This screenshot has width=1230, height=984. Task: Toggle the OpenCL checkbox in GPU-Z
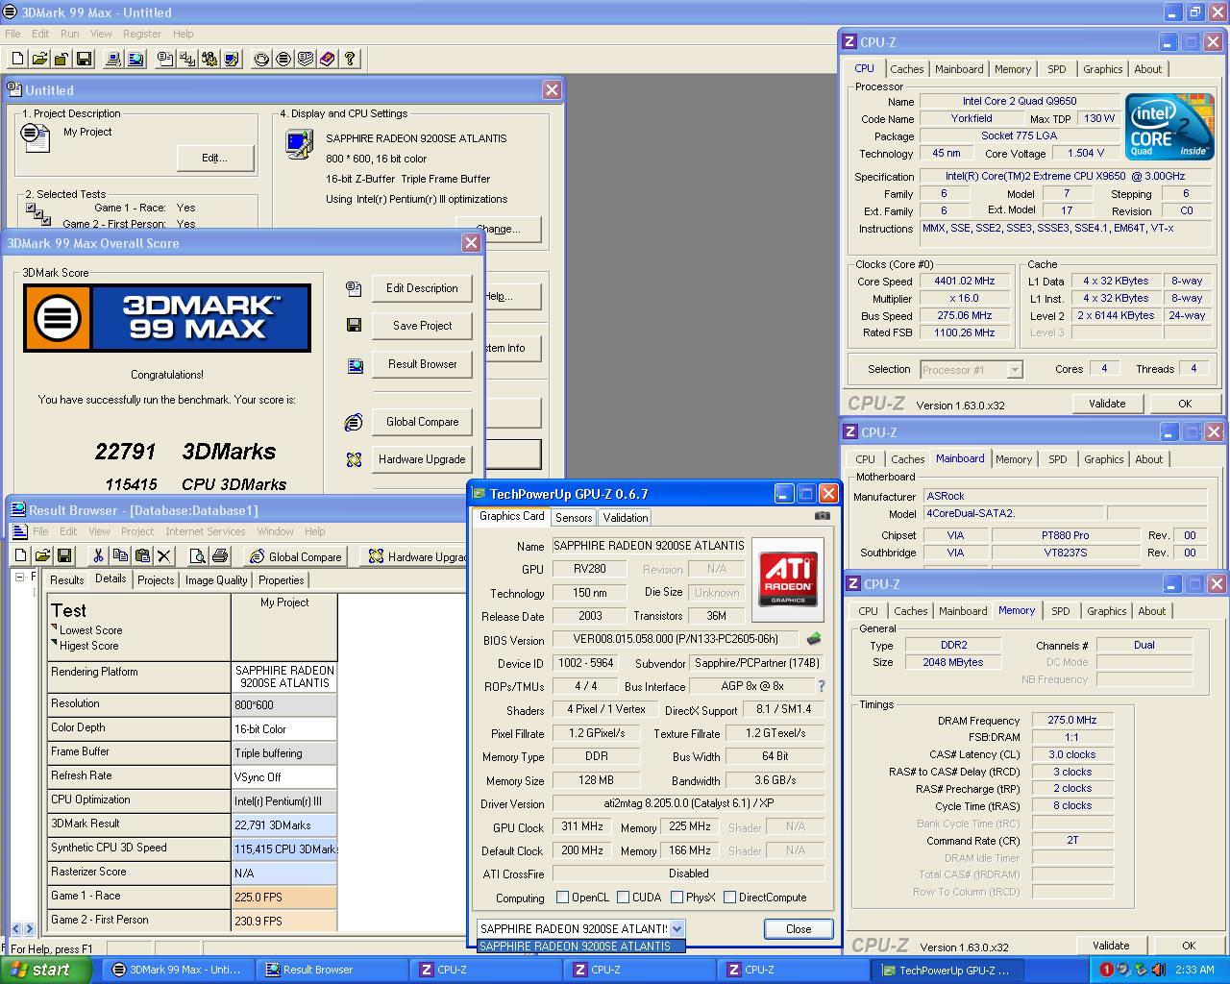click(x=563, y=898)
